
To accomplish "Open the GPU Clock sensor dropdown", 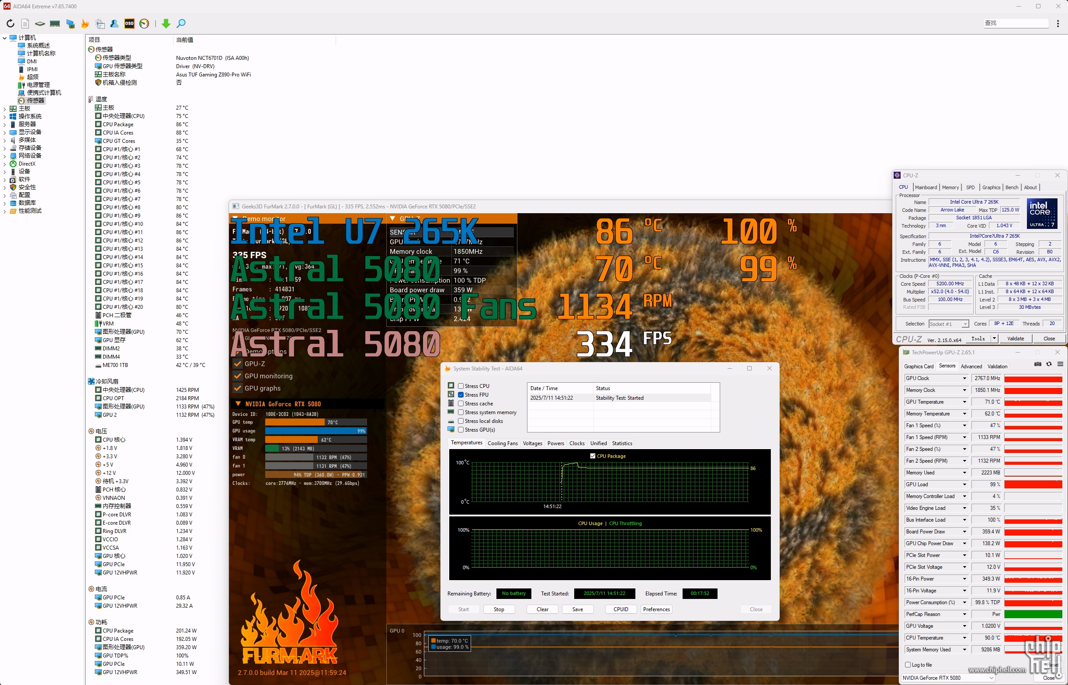I will pos(964,378).
